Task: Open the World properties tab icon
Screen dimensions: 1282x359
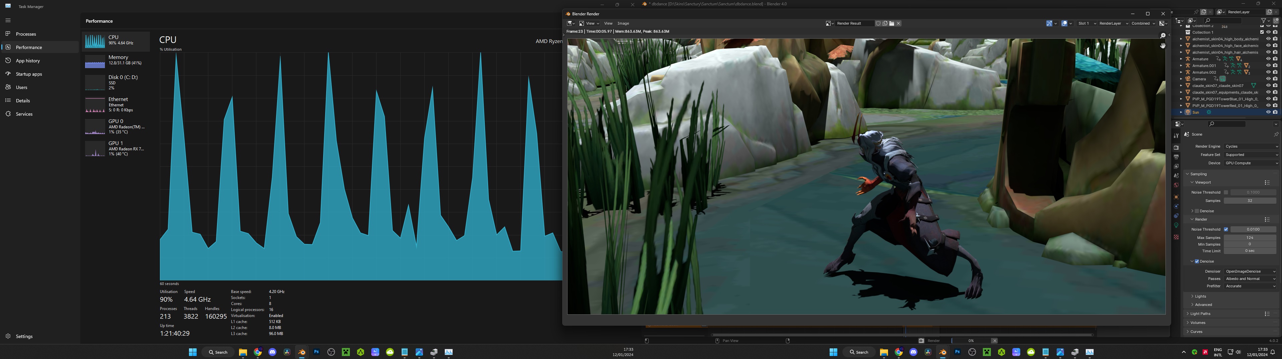Action: [x=1176, y=185]
